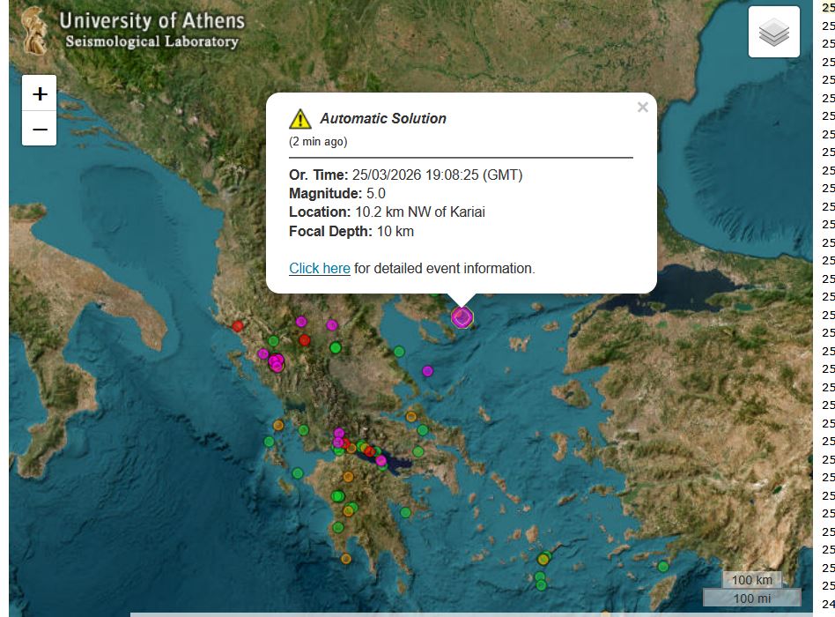This screenshot has width=835, height=617.
Task: Zoom in the map with plus button
Action: pos(39,93)
